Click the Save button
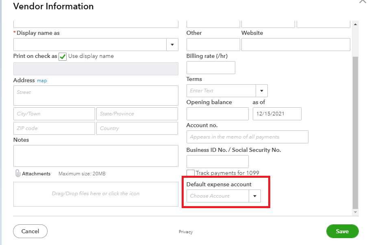The height and width of the screenshot is (245, 369). click(x=342, y=231)
